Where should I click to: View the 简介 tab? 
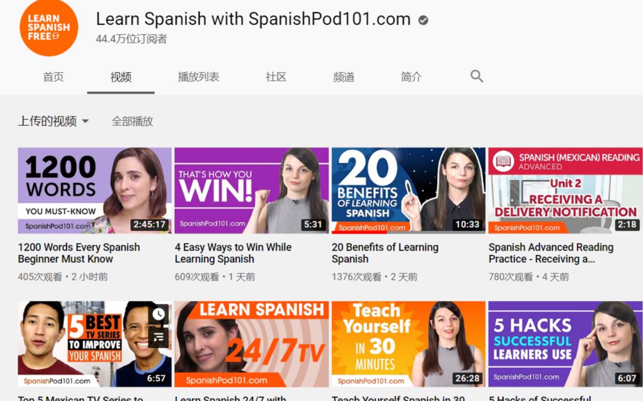[411, 76]
